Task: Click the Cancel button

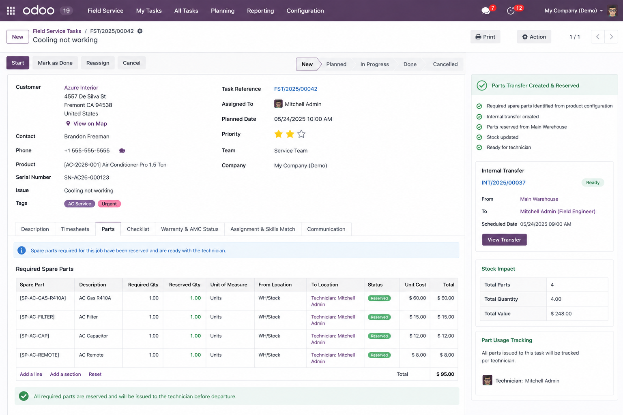Action: click(x=131, y=63)
